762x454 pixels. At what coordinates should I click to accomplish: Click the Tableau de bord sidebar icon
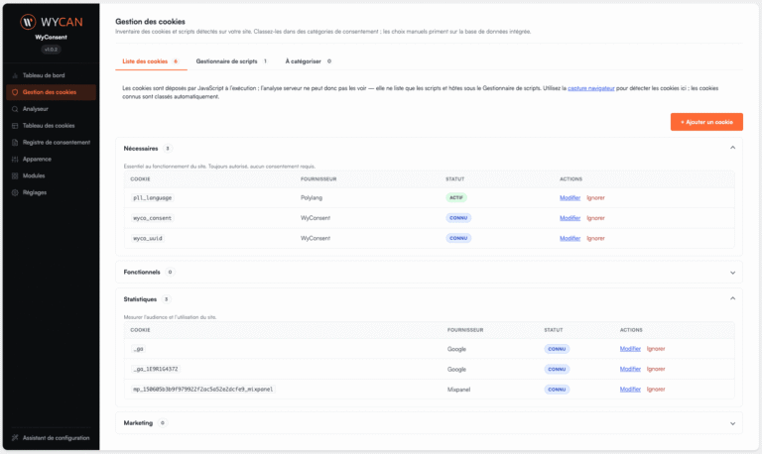tap(15, 75)
